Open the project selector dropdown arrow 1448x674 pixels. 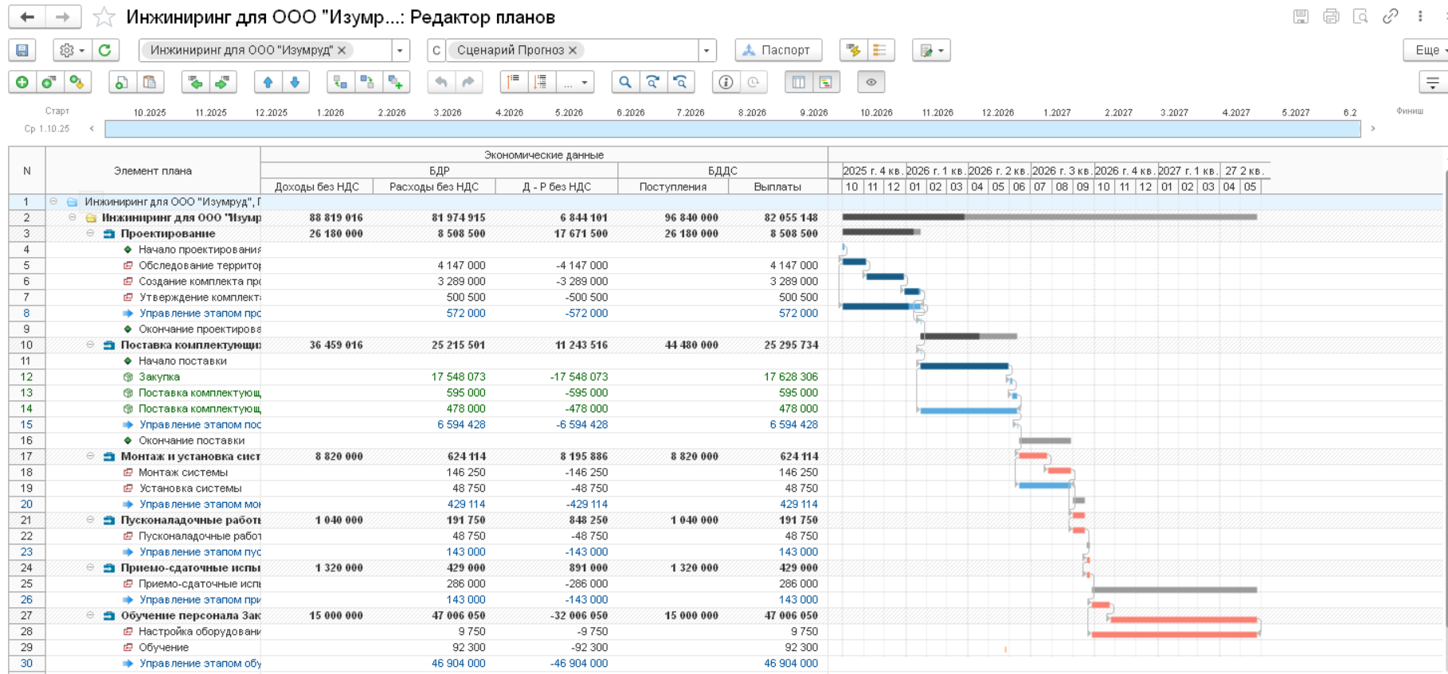pyautogui.click(x=400, y=50)
